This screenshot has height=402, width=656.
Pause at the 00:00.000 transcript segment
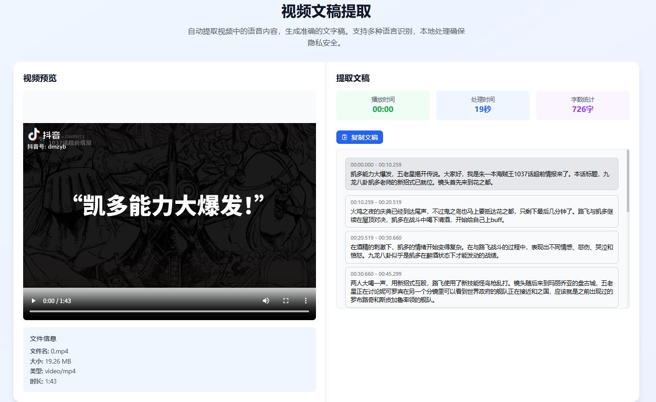[482, 174]
